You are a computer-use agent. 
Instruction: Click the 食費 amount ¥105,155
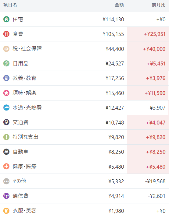click(x=113, y=34)
